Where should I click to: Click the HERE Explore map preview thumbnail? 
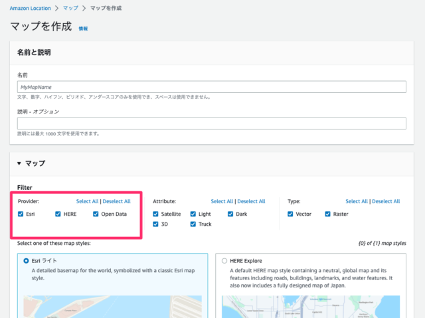tap(311, 307)
